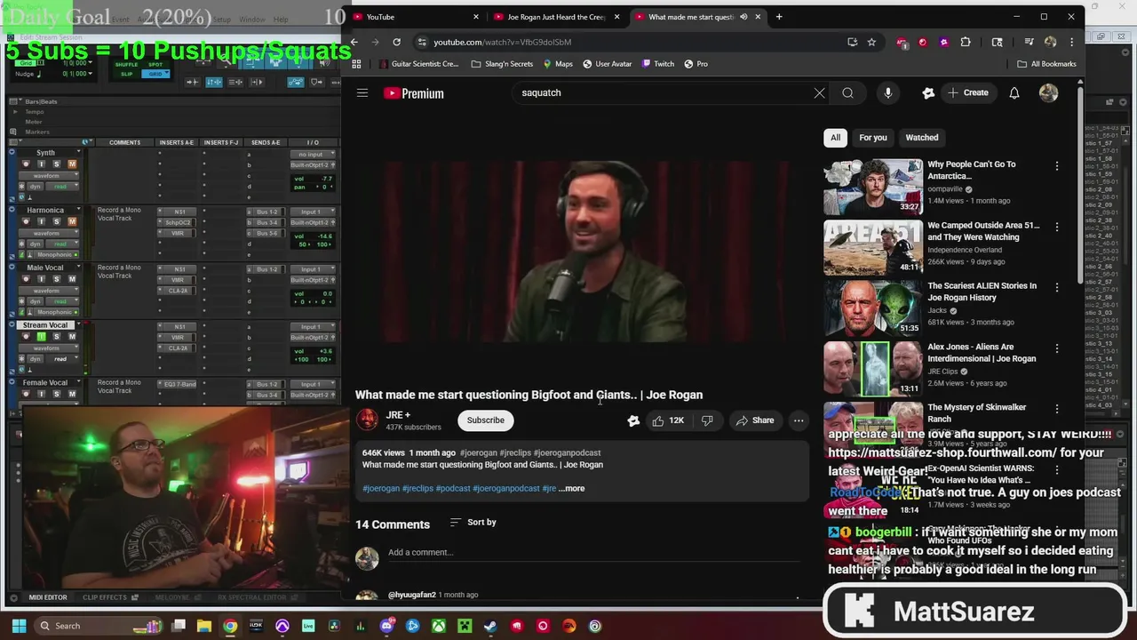Open the Male Vocal track name dropdown arrow

point(78,268)
